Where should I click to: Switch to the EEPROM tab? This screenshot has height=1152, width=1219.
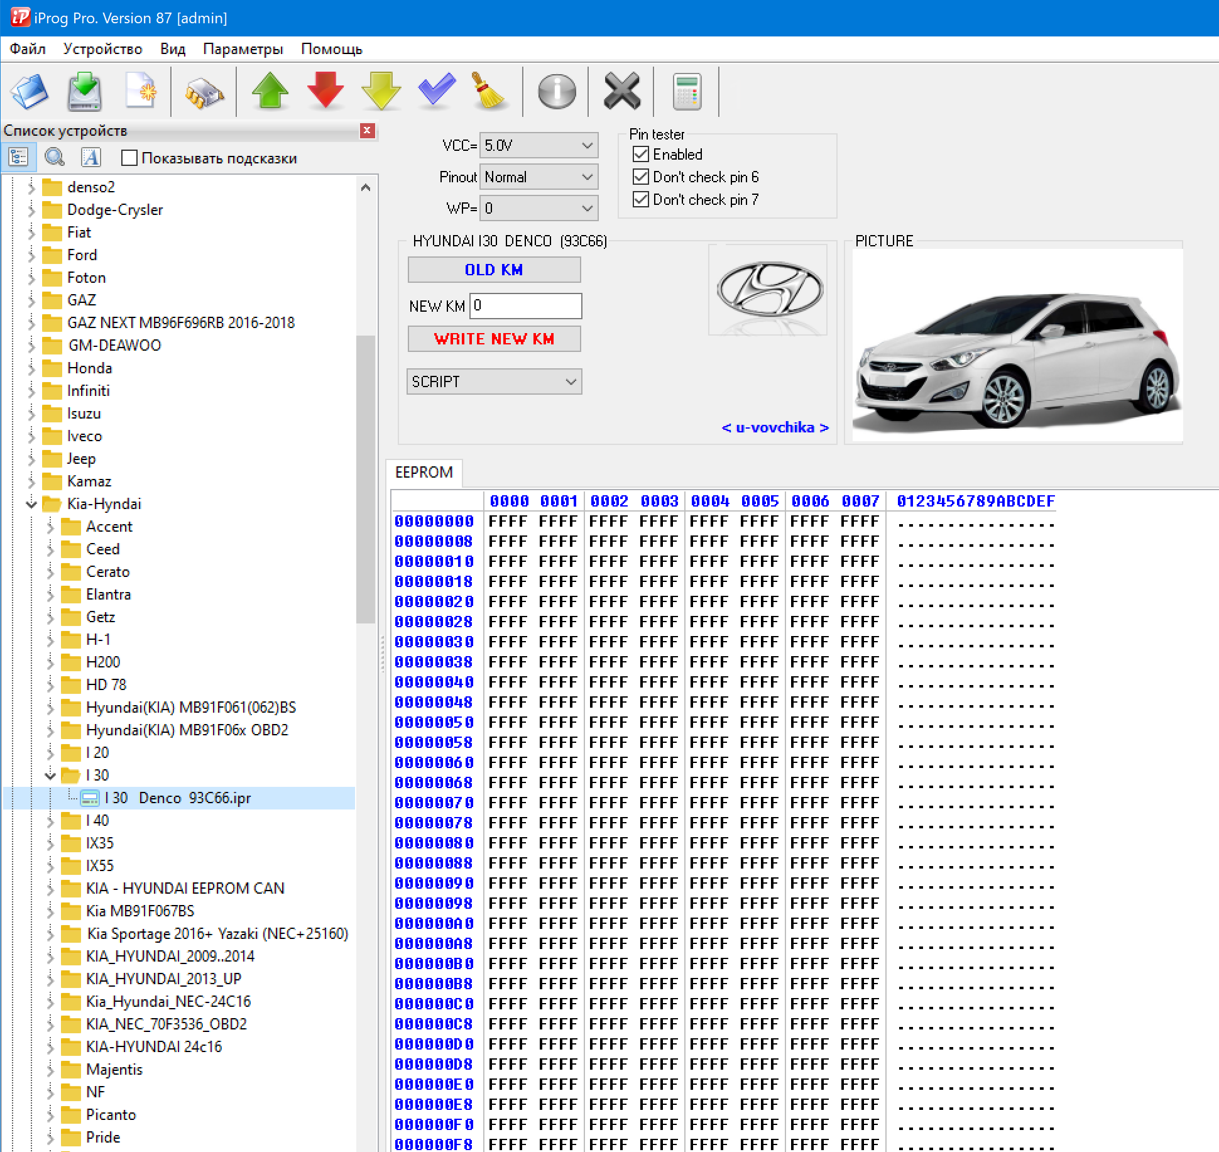click(424, 472)
